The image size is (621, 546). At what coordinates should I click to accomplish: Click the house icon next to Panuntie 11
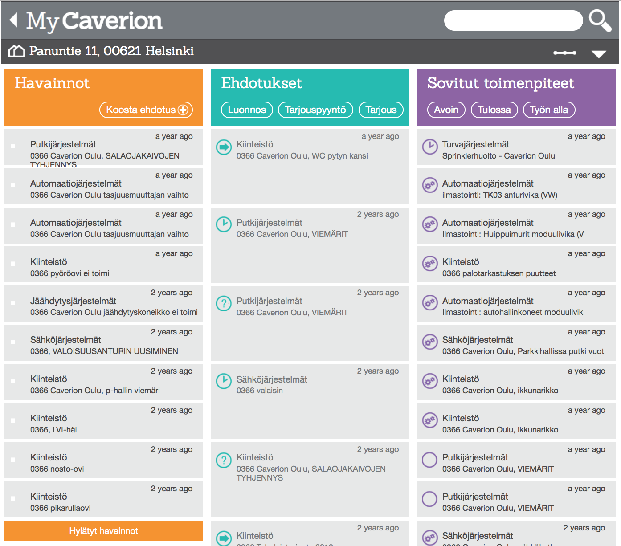click(x=17, y=51)
